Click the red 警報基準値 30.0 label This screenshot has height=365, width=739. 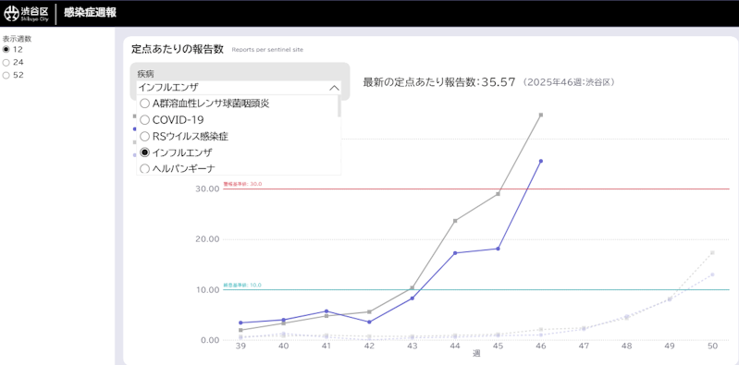pos(242,185)
